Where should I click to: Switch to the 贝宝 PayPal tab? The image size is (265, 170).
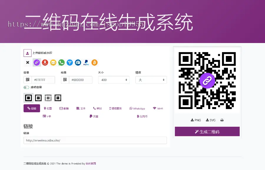94,116
